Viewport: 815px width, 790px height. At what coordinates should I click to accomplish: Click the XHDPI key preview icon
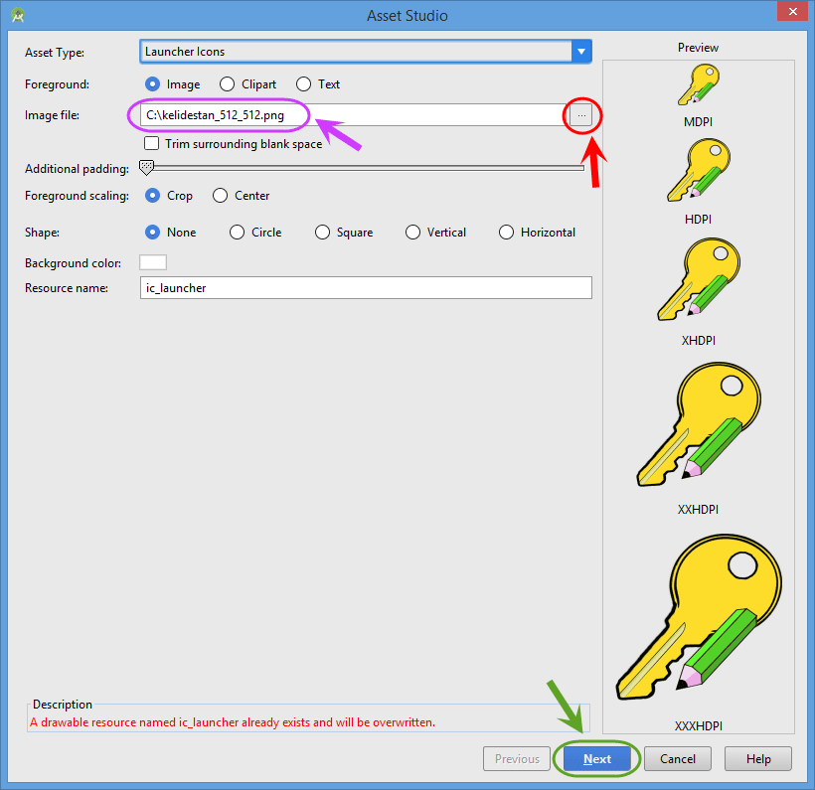click(699, 279)
